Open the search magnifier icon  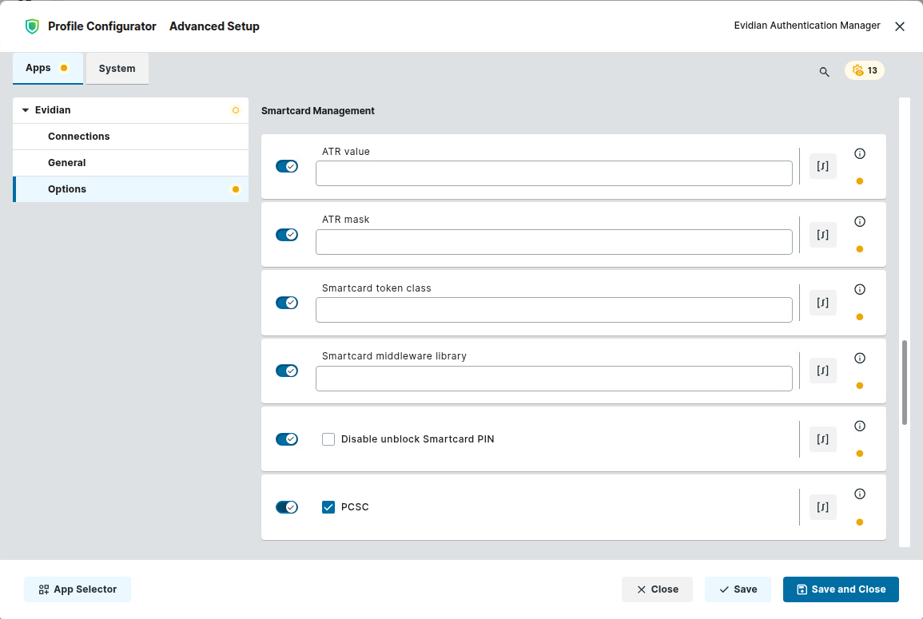click(x=824, y=72)
